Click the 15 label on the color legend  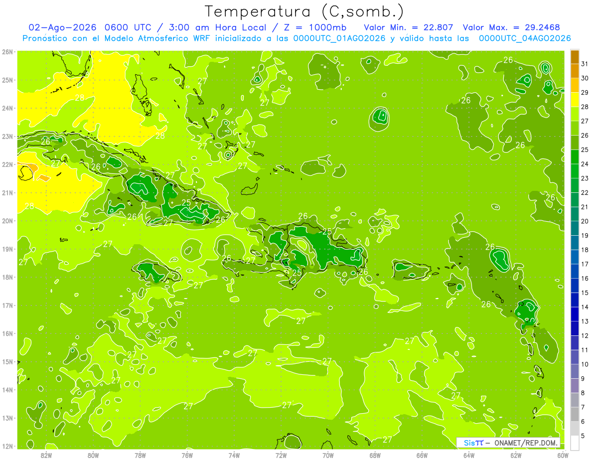tap(585, 293)
